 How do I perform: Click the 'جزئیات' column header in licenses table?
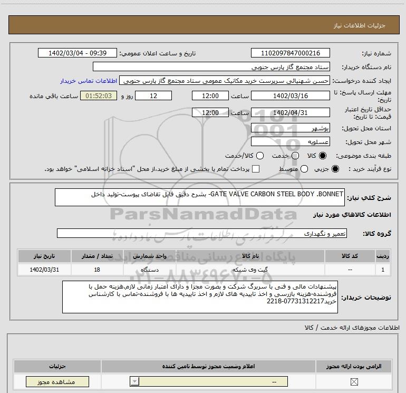(57, 366)
